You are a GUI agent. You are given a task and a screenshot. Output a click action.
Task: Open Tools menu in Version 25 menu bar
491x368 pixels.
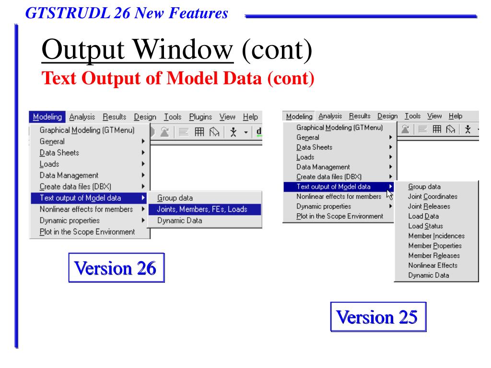[x=412, y=116]
